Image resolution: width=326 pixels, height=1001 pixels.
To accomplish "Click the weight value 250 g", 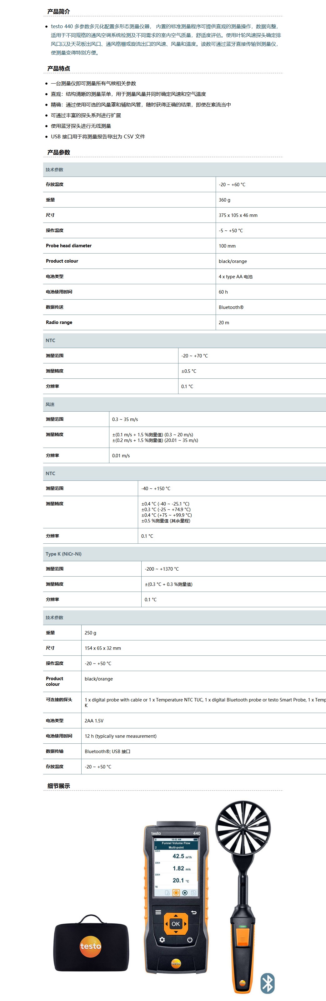I will coord(90,633).
